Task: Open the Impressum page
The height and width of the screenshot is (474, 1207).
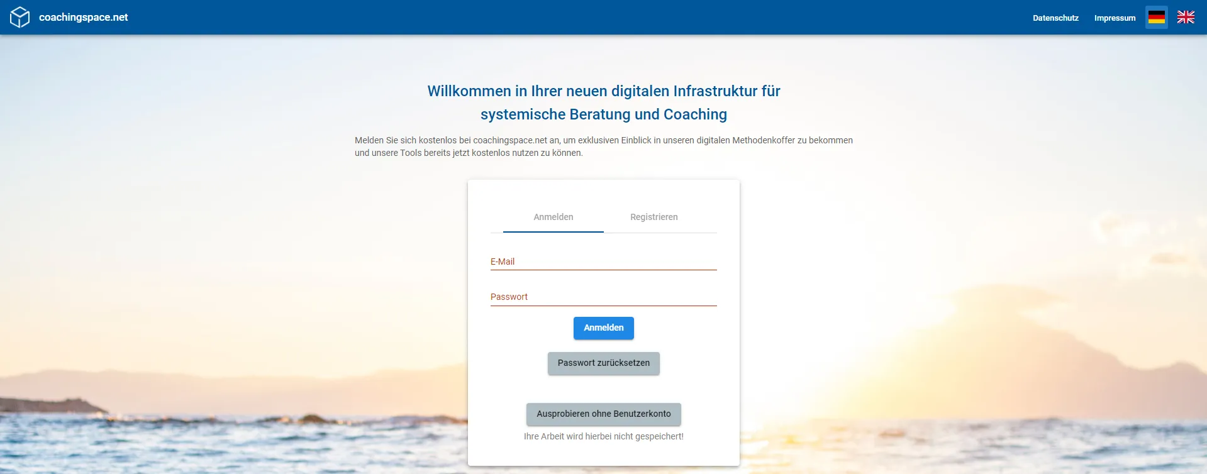Action: click(x=1115, y=18)
